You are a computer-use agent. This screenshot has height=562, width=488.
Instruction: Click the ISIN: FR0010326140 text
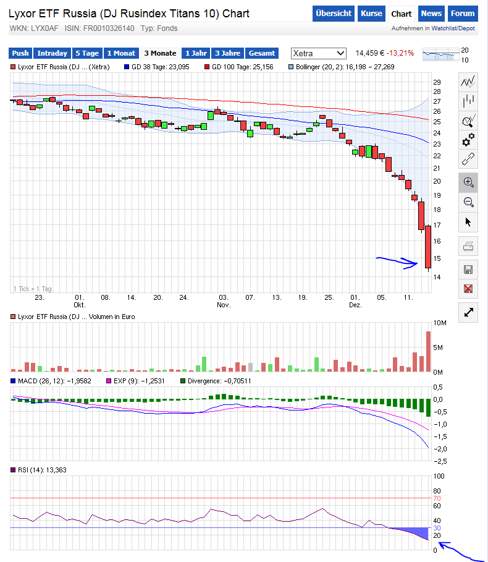coord(99,28)
